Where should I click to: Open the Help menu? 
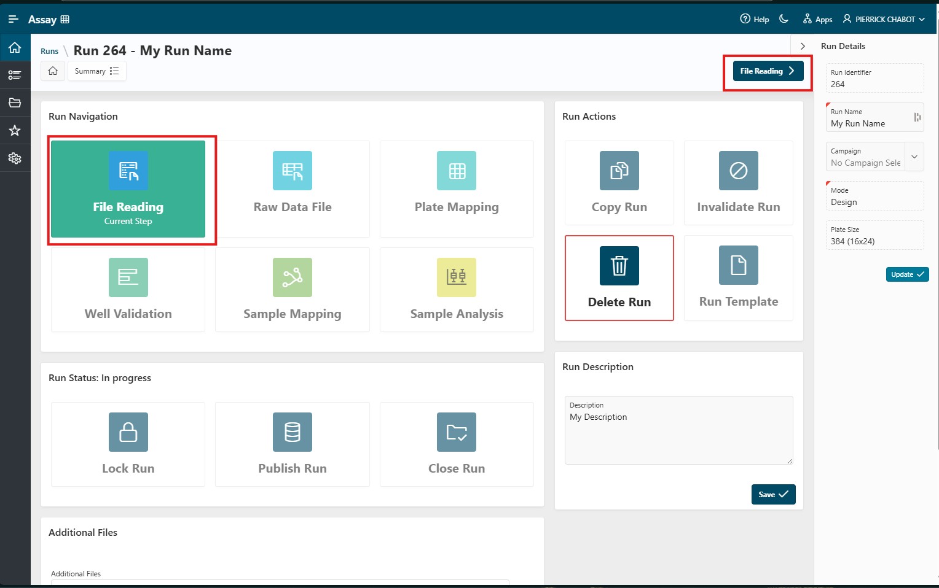click(755, 19)
